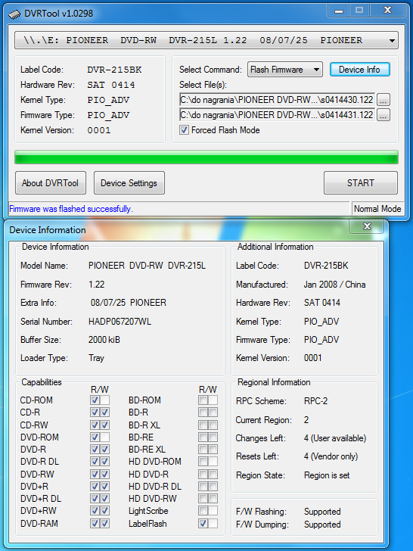Click the Buffer Size value 2000 kiB
Image resolution: width=413 pixels, height=551 pixels.
pyautogui.click(x=104, y=340)
